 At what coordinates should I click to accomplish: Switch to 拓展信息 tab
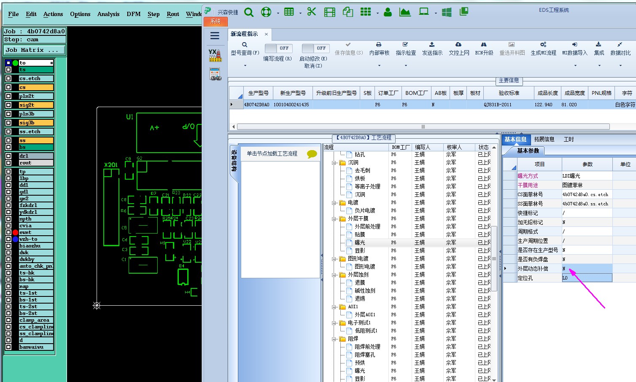coord(544,139)
